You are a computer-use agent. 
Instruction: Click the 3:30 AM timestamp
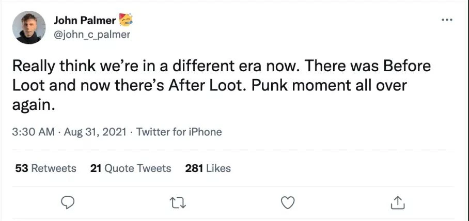34,132
